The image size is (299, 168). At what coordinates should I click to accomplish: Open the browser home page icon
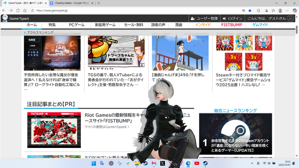click(25, 10)
